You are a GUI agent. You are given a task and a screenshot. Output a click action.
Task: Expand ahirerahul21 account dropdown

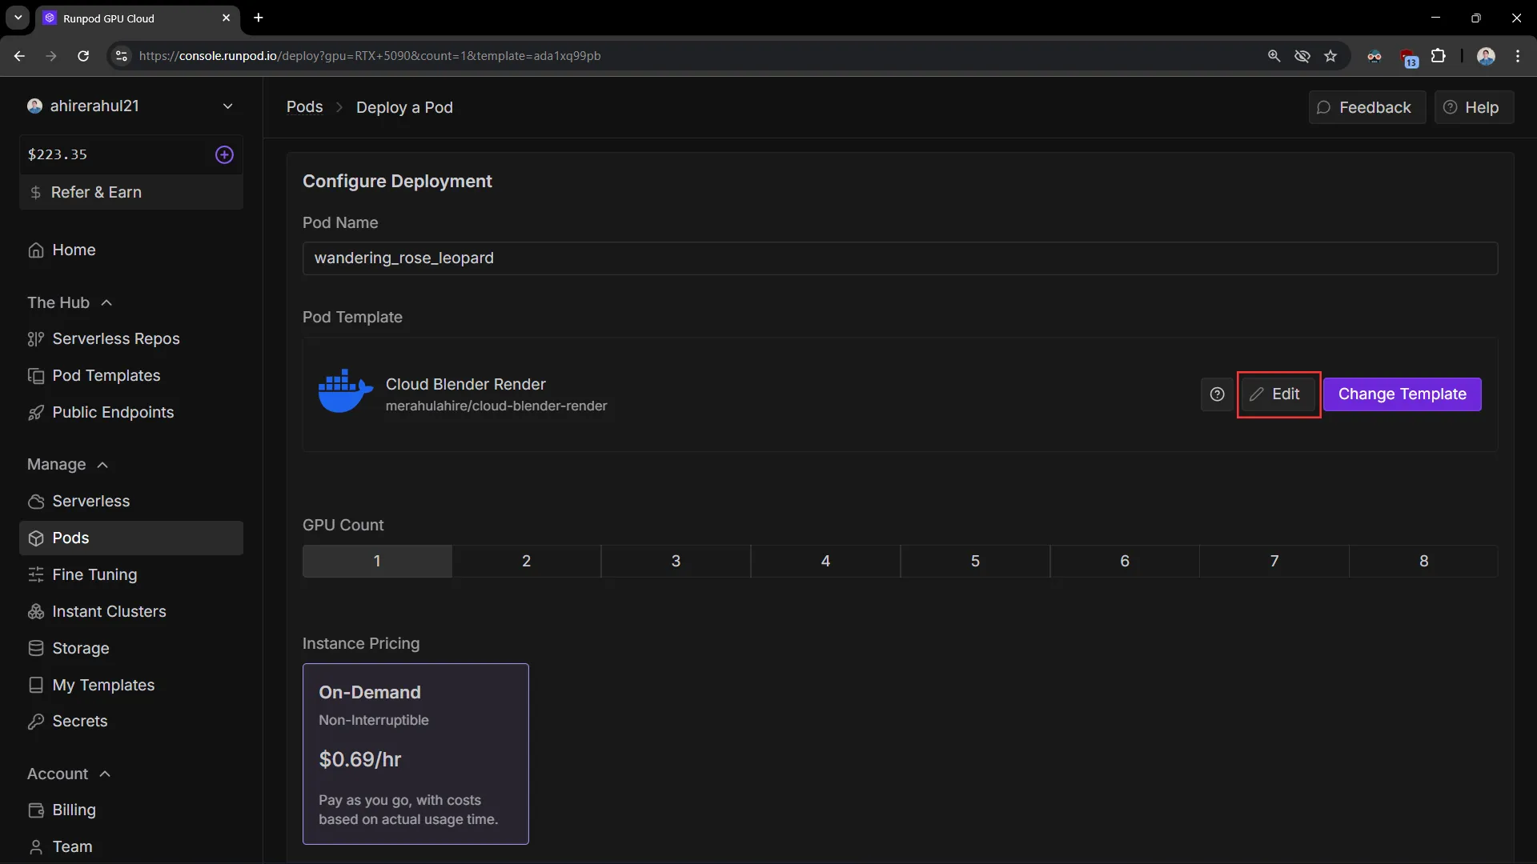pos(227,106)
